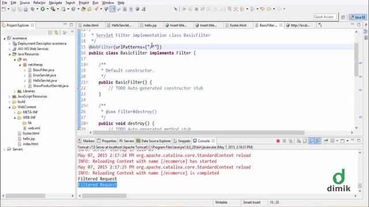Screen dimensions: 369x207
Task: Click the Open Type folder icon in toolbar
Action: pos(83,9)
